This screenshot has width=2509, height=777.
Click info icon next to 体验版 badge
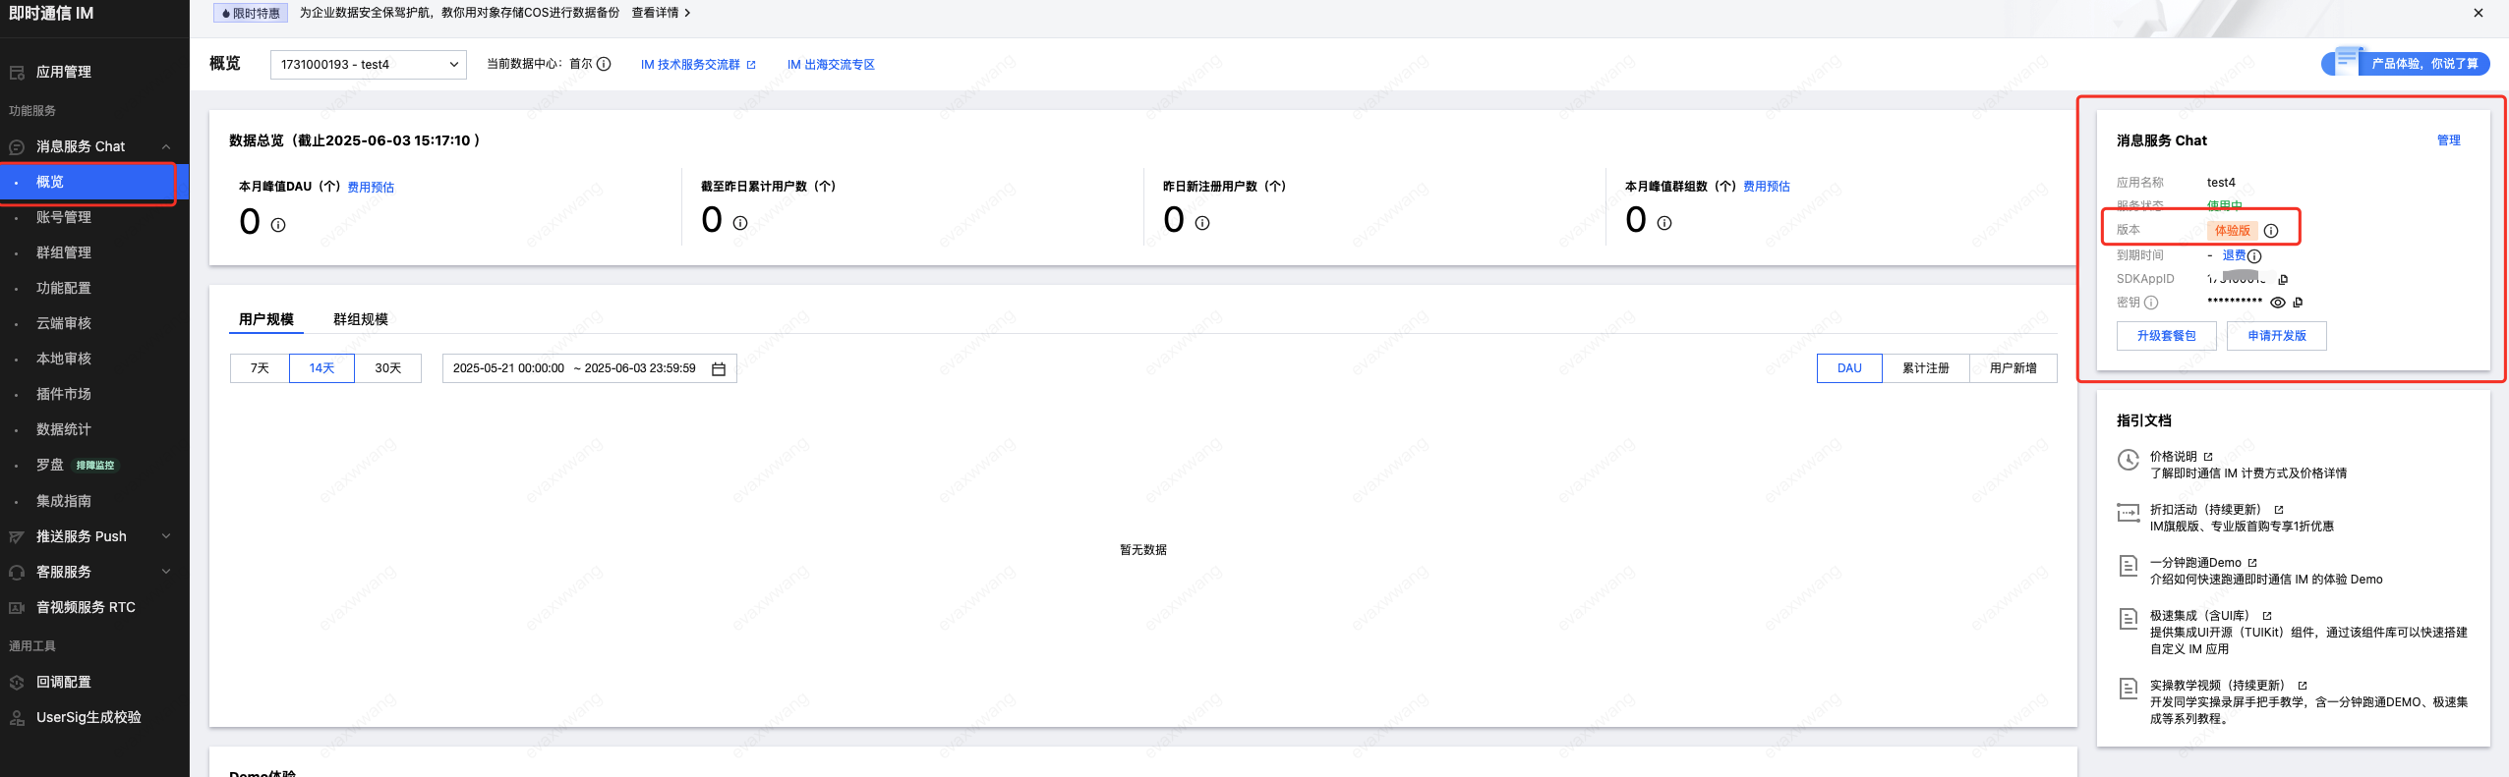pyautogui.click(x=2271, y=231)
